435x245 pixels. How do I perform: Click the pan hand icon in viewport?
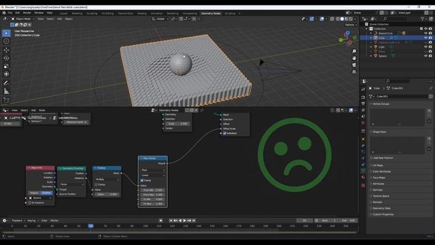tap(354, 58)
